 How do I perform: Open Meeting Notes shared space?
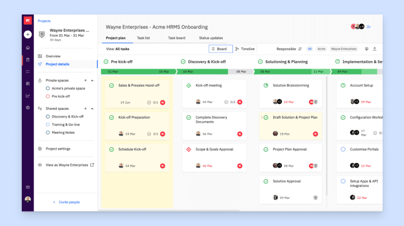coord(63,132)
